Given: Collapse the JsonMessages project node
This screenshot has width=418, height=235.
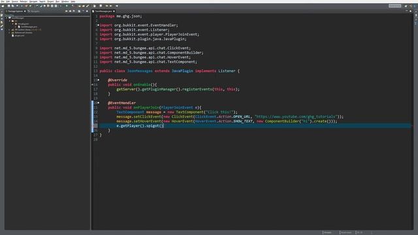Looking at the screenshot, I should click(7, 18).
